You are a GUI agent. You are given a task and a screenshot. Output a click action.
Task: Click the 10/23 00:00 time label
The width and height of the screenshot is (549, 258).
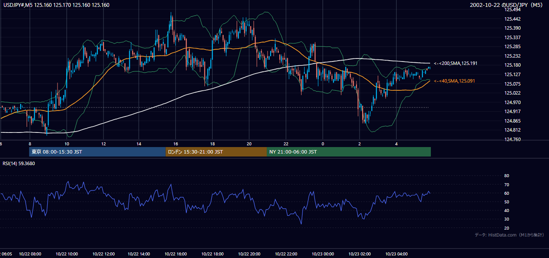(x=323, y=254)
